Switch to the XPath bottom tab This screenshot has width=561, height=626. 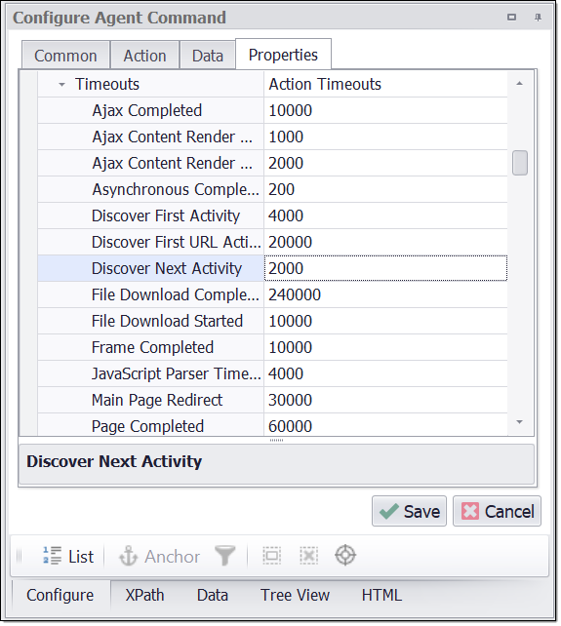[144, 595]
